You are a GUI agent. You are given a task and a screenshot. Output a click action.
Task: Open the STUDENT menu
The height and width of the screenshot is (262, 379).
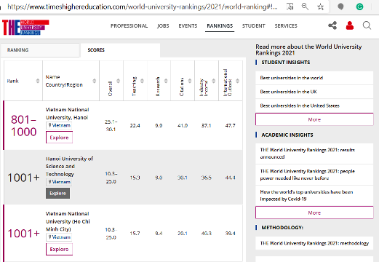(x=254, y=25)
